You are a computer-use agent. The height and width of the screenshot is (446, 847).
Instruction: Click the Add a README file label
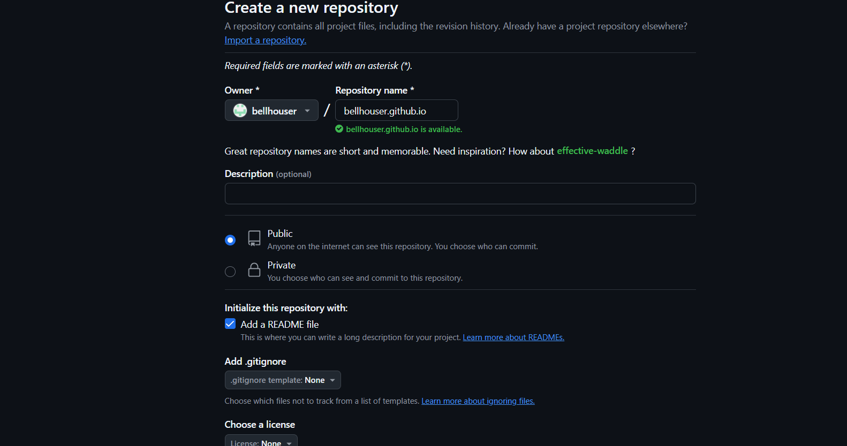coord(279,325)
